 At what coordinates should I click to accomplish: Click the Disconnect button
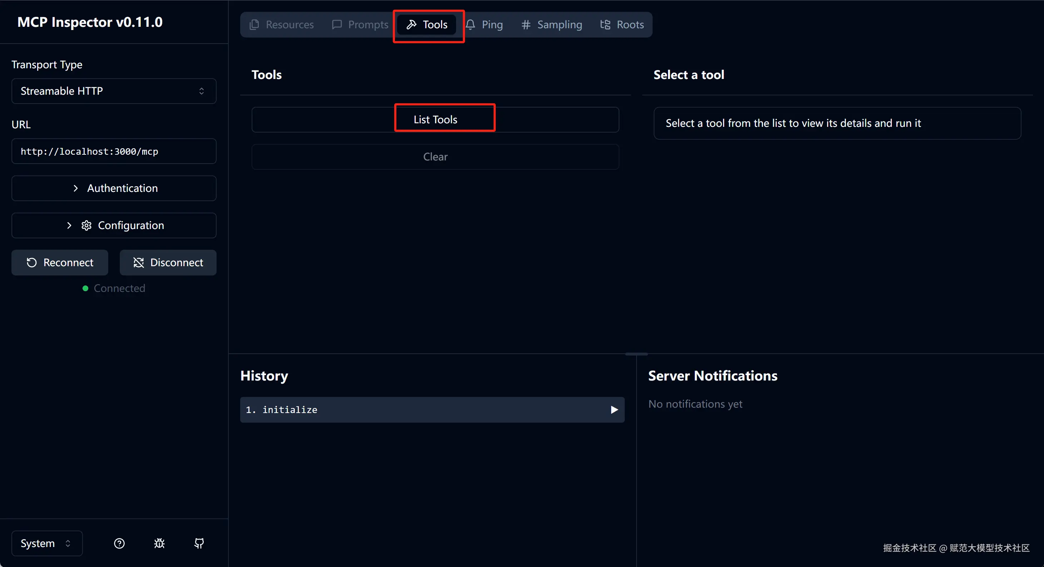[x=168, y=263]
